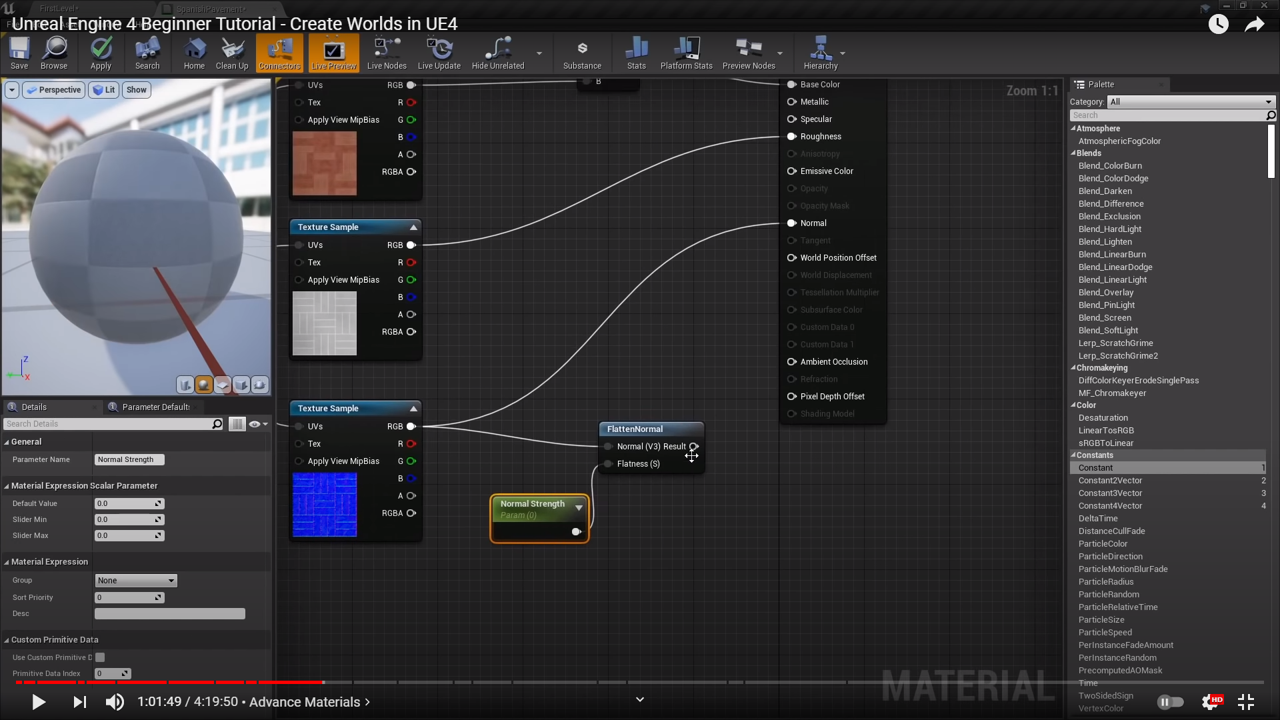
Task: Click the Save toolbar icon
Action: point(19,53)
